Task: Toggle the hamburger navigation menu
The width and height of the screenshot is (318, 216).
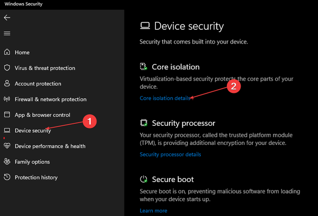Action: [x=7, y=33]
